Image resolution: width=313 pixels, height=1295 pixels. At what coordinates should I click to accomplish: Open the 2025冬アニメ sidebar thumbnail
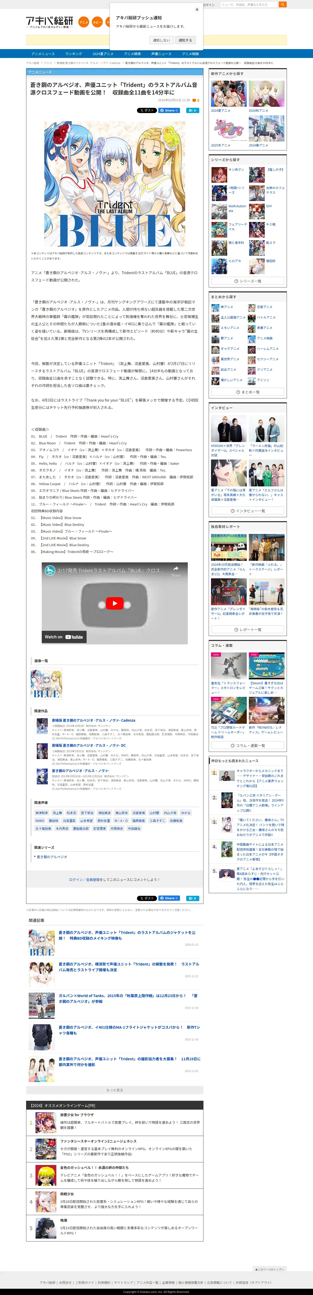pyautogui.click(x=228, y=129)
